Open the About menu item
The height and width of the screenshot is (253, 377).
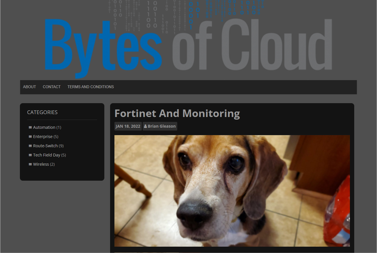(x=29, y=87)
